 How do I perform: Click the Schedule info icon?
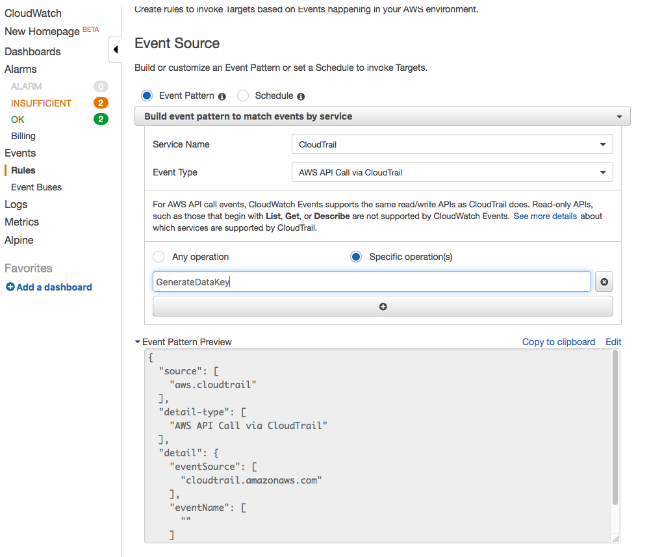301,96
